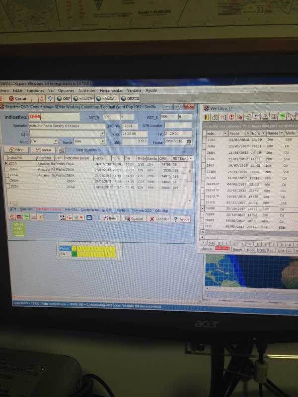Click the Cancelar button

(159, 219)
